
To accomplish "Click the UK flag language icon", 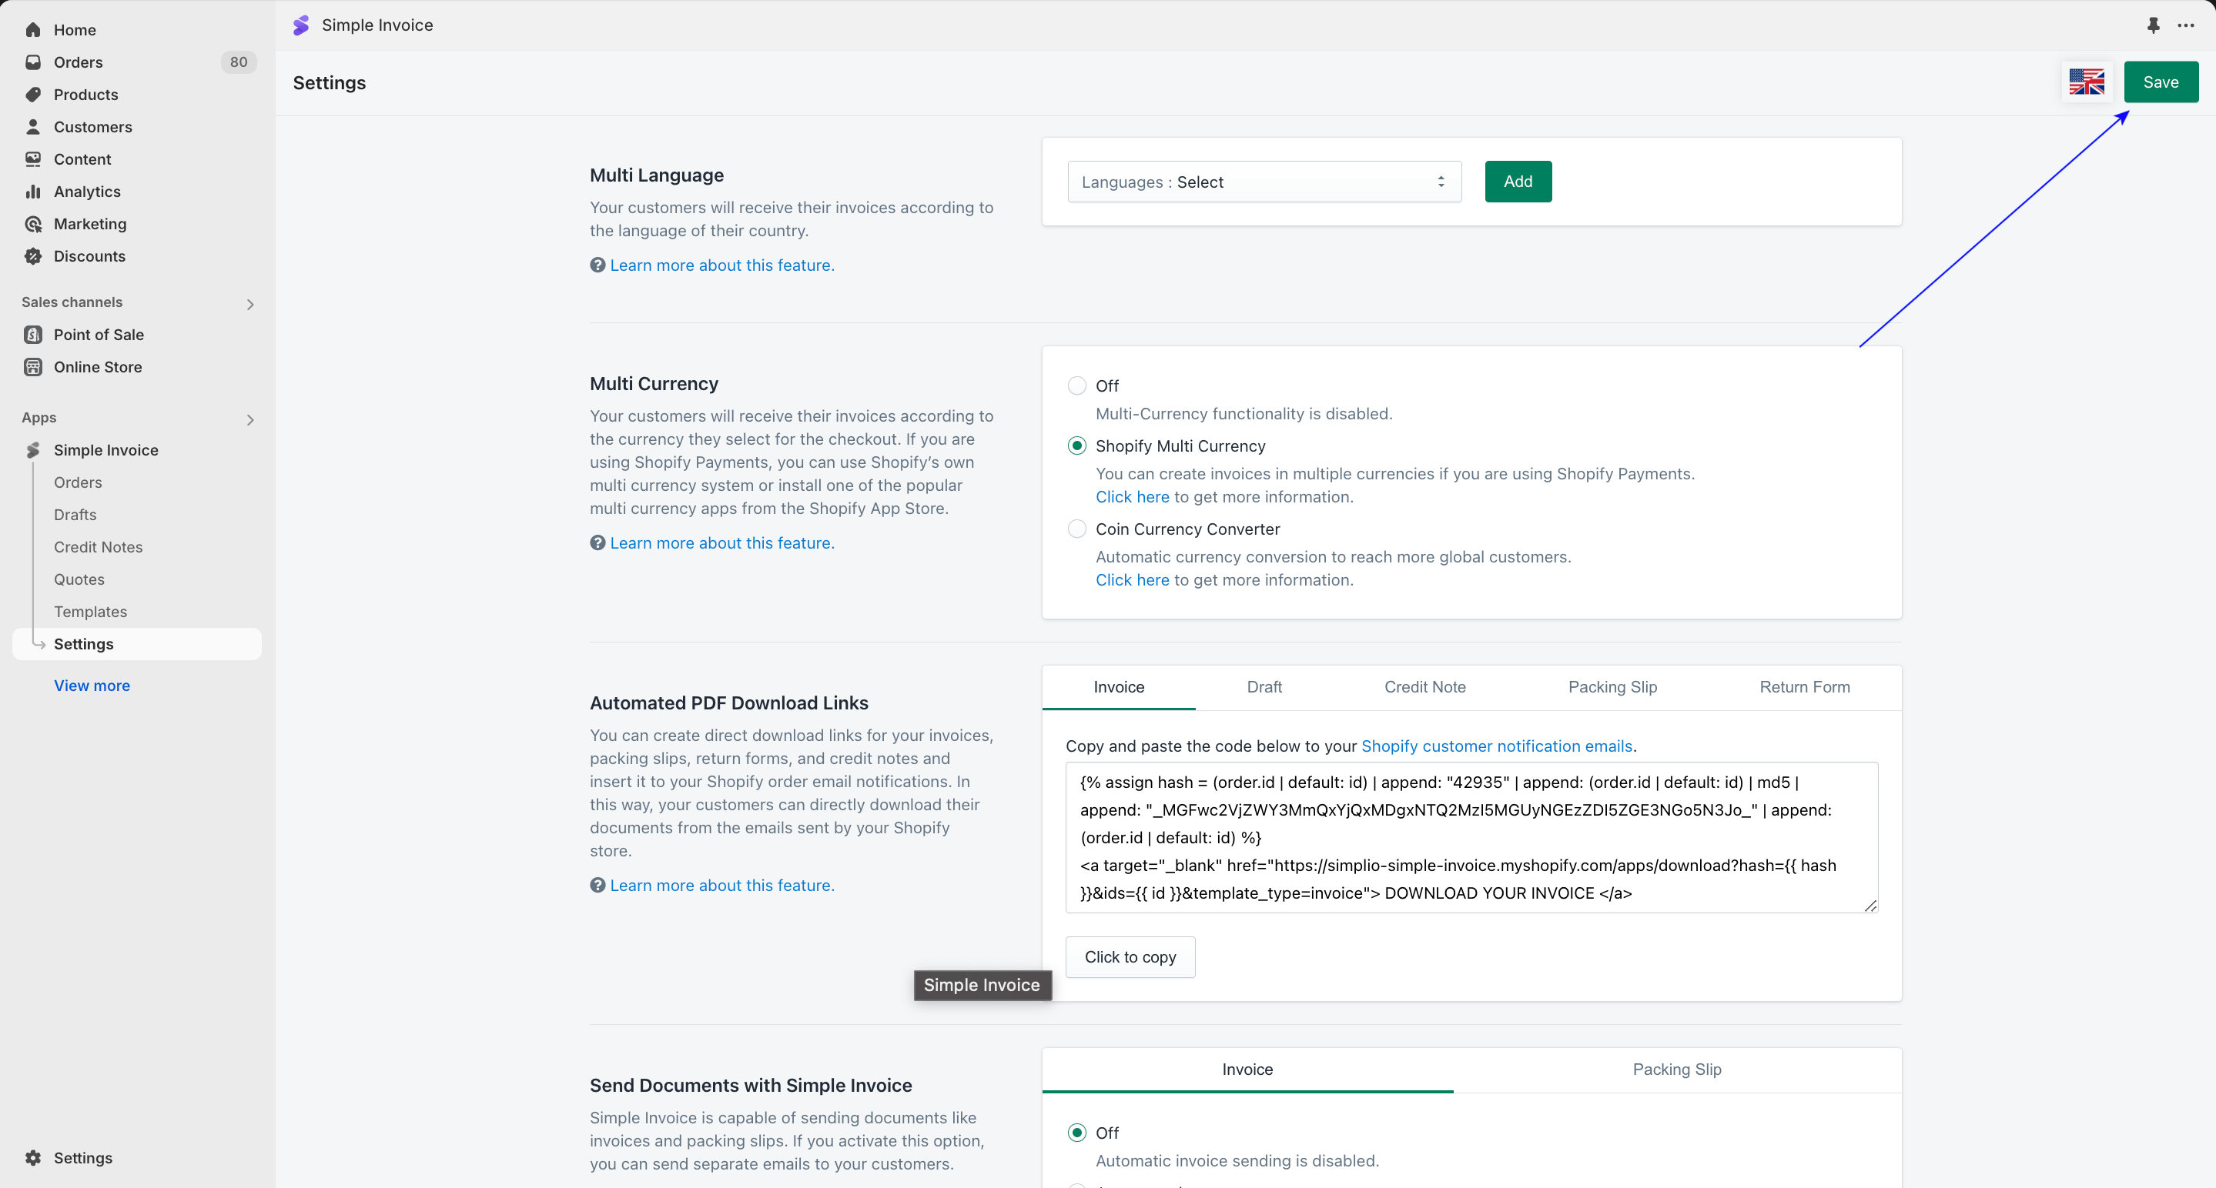I will coord(2086,82).
